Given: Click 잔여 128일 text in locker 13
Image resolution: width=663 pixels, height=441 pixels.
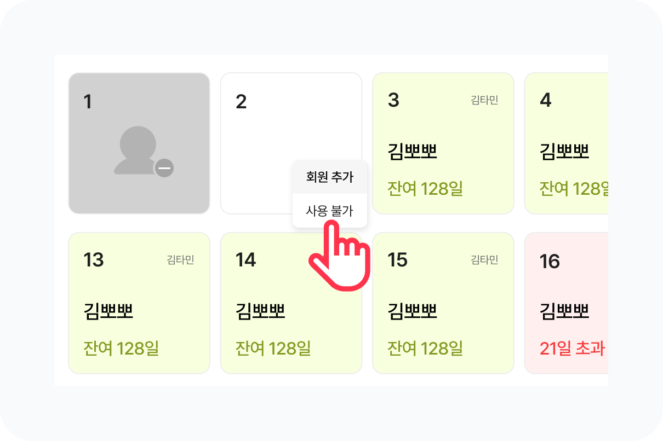Looking at the screenshot, I should click(121, 349).
